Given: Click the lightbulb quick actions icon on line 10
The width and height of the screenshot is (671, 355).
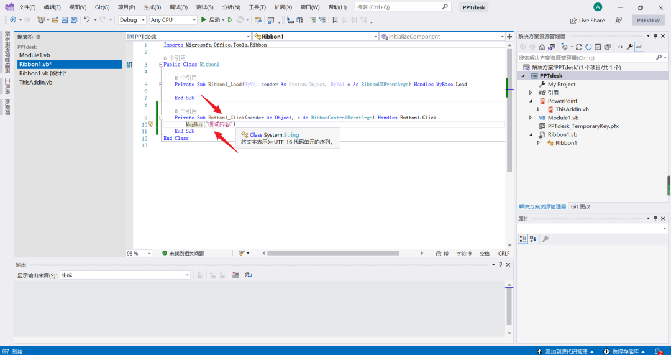Looking at the screenshot, I should 150,124.
